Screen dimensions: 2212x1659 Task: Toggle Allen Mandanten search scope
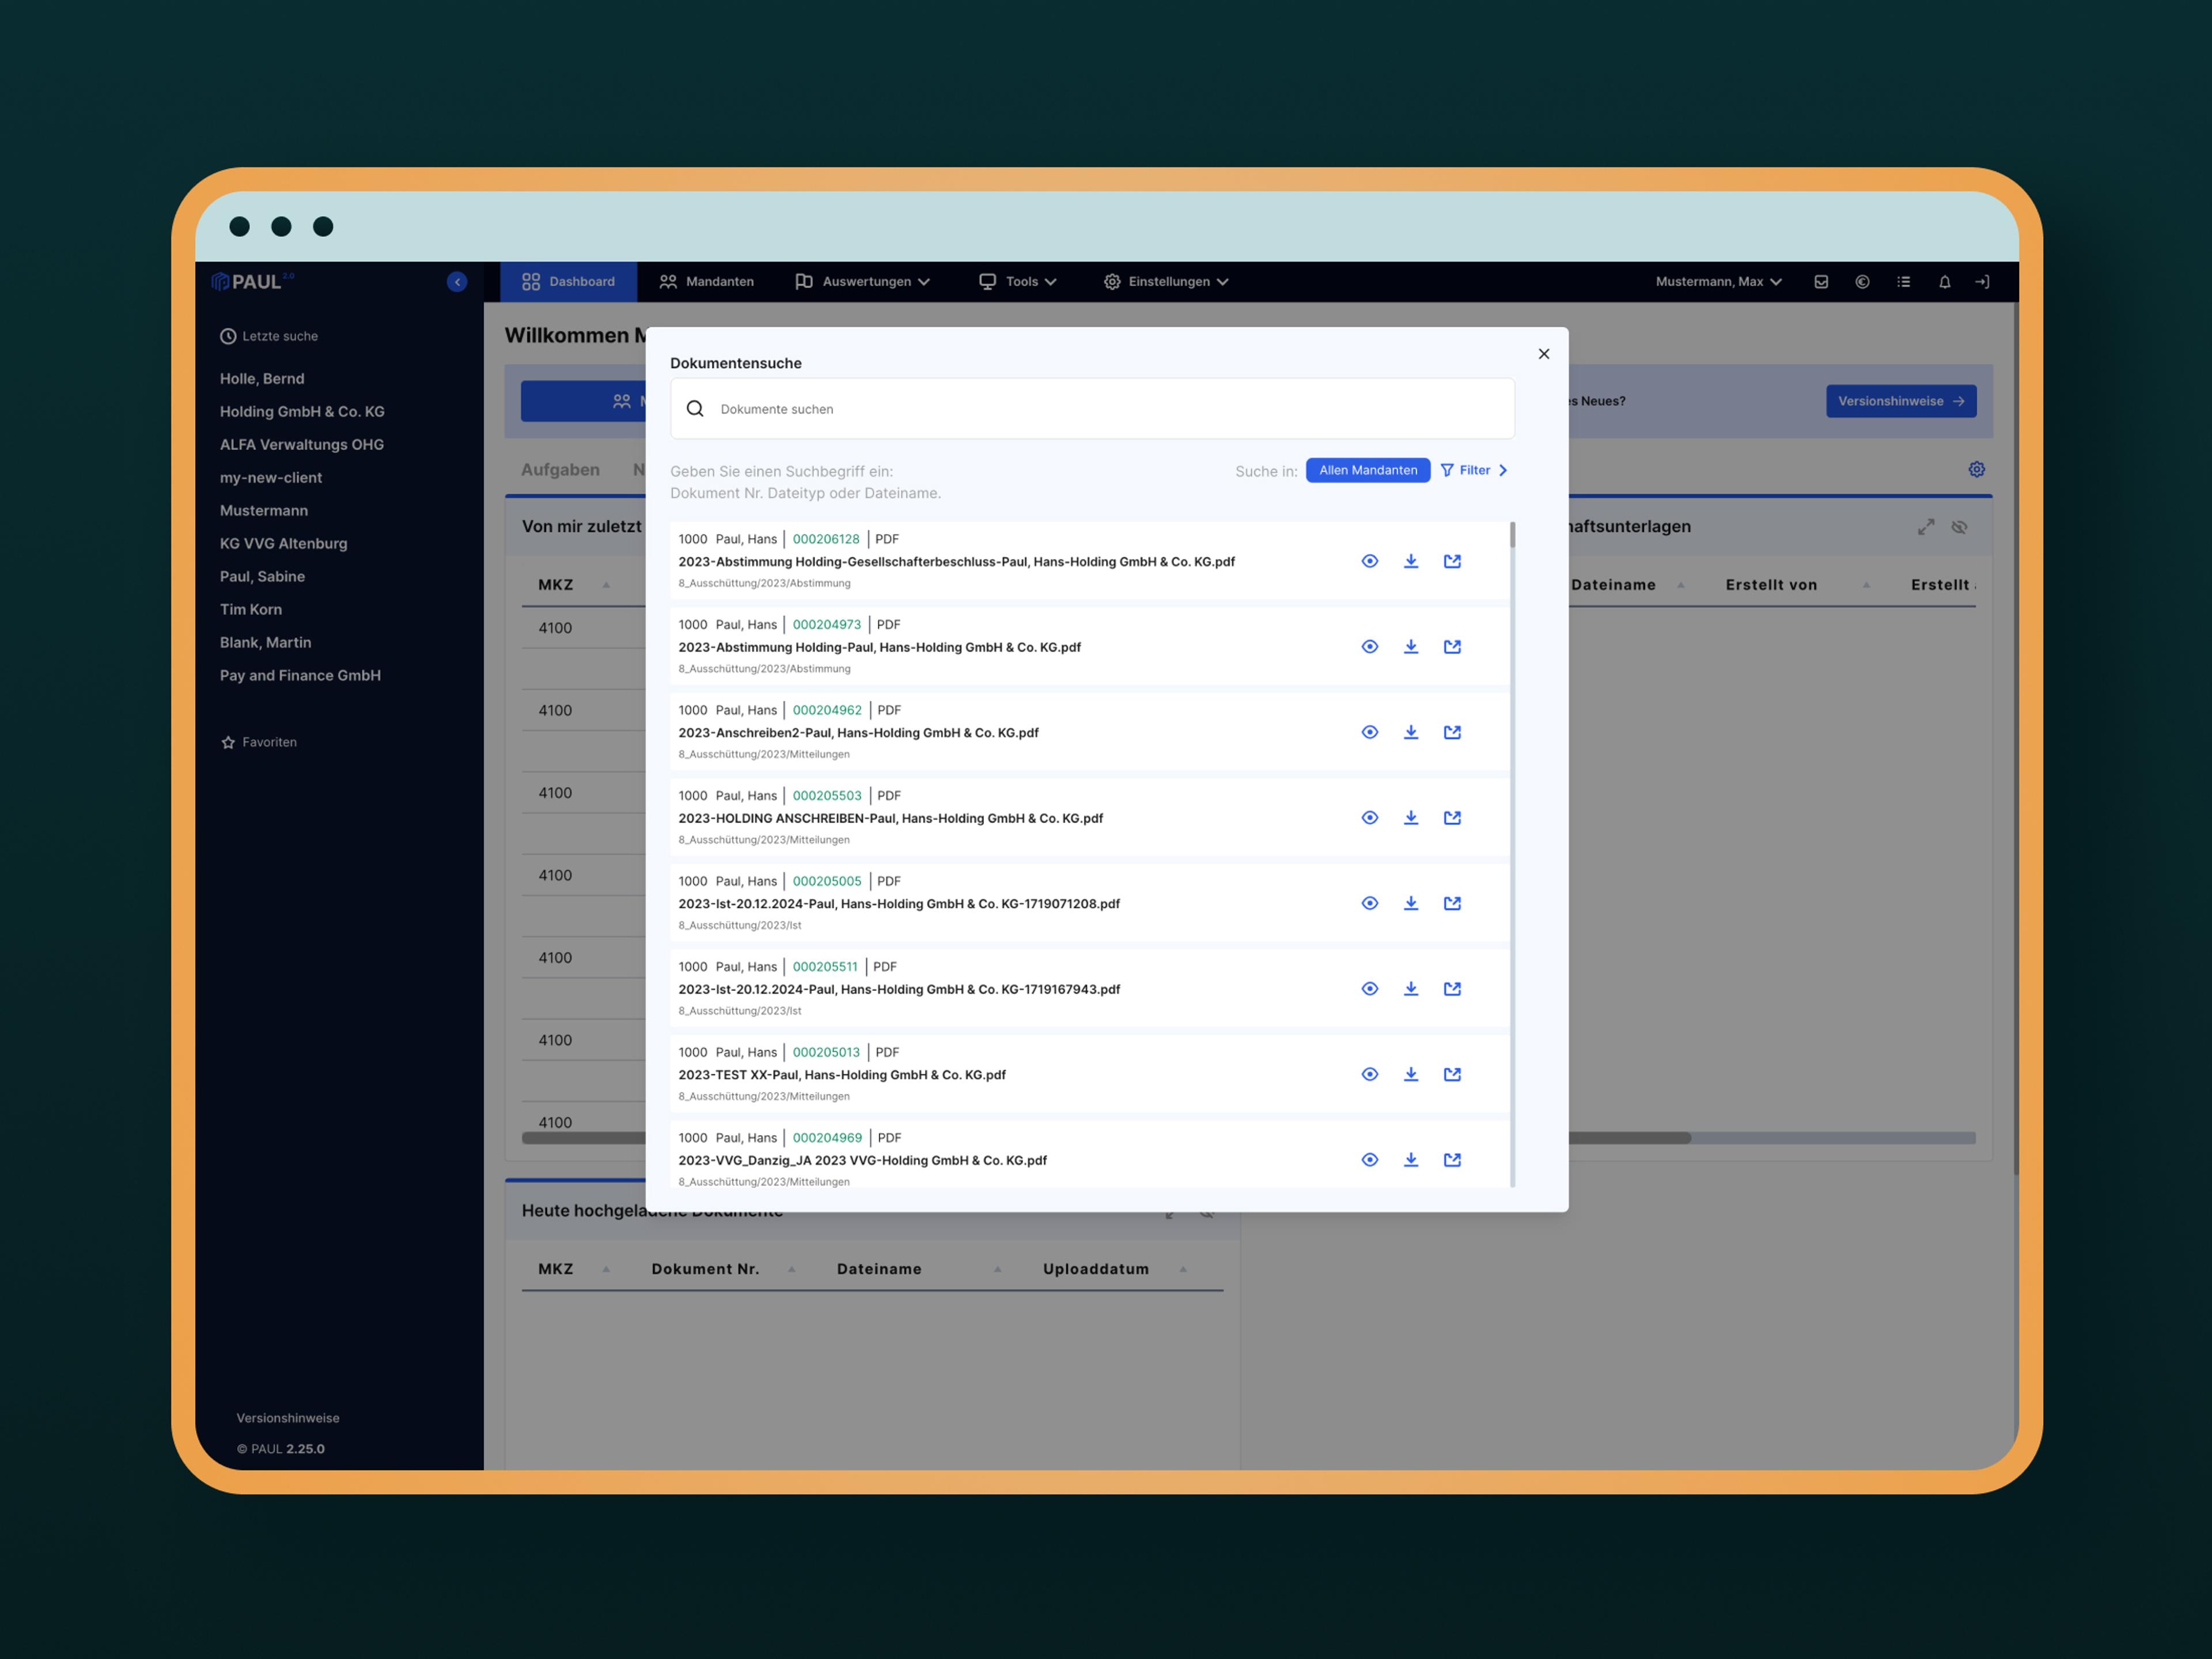(1367, 470)
